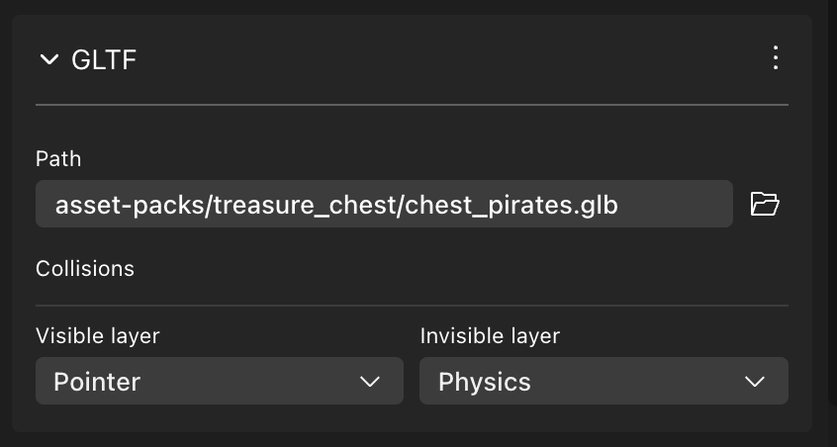This screenshot has width=837, height=447.
Task: Click the Collisions heading
Action: click(85, 268)
